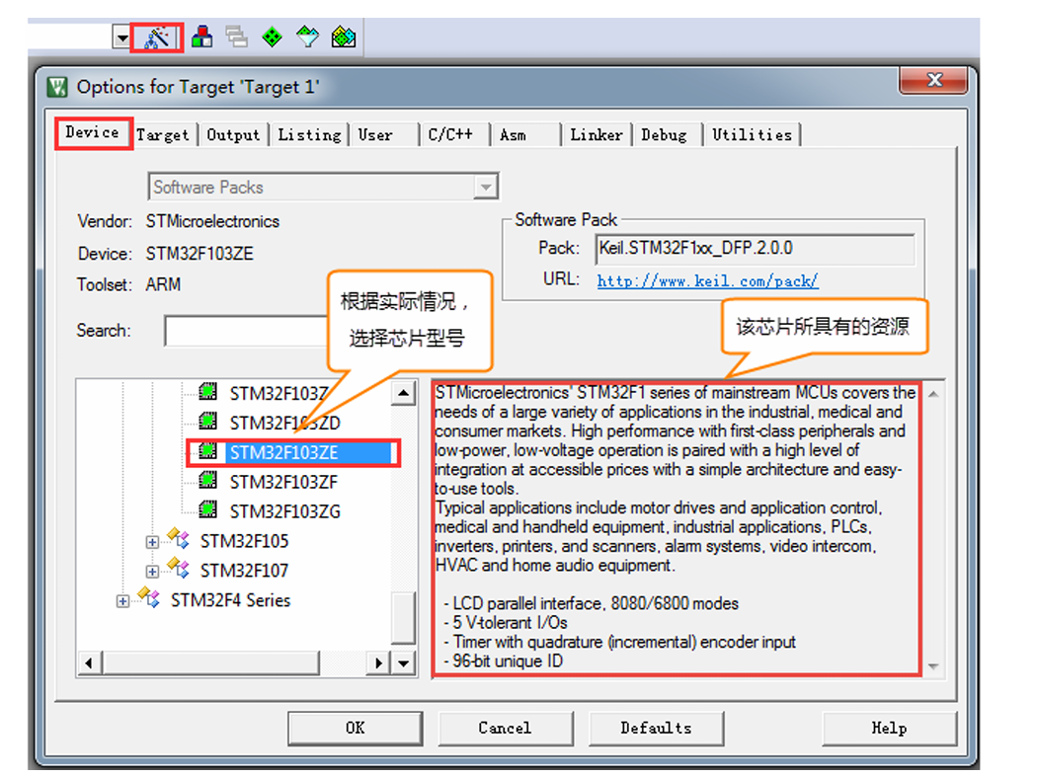Screen dimensions: 1037x778
Task: Select the STM32F105 family entry
Action: click(244, 541)
